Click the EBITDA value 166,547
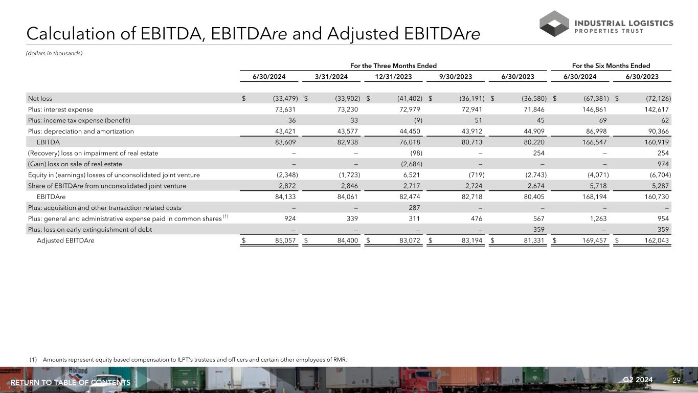The height and width of the screenshot is (393, 698). click(594, 142)
